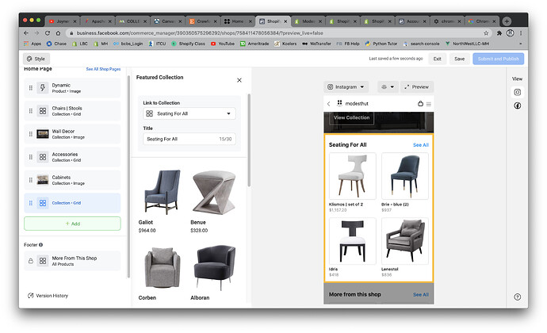Select the Corben chair thumbnail

(x=163, y=267)
